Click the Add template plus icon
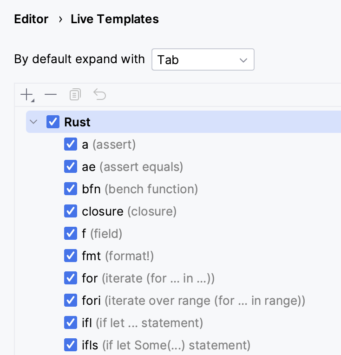This screenshot has height=355, width=341. [27, 95]
